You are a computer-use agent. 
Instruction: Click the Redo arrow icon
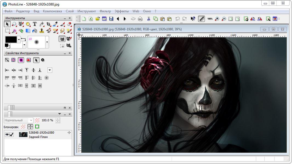tap(184, 19)
